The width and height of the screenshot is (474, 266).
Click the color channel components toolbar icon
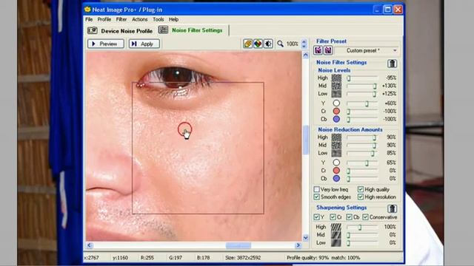258,44
